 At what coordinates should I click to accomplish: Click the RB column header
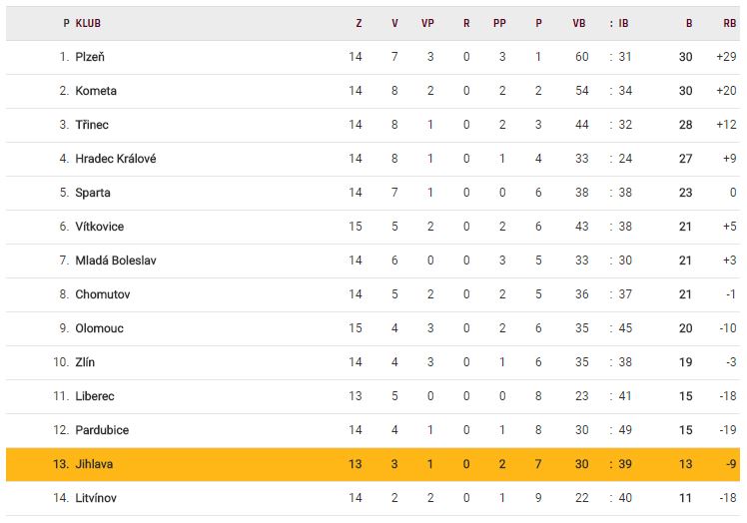[729, 23]
